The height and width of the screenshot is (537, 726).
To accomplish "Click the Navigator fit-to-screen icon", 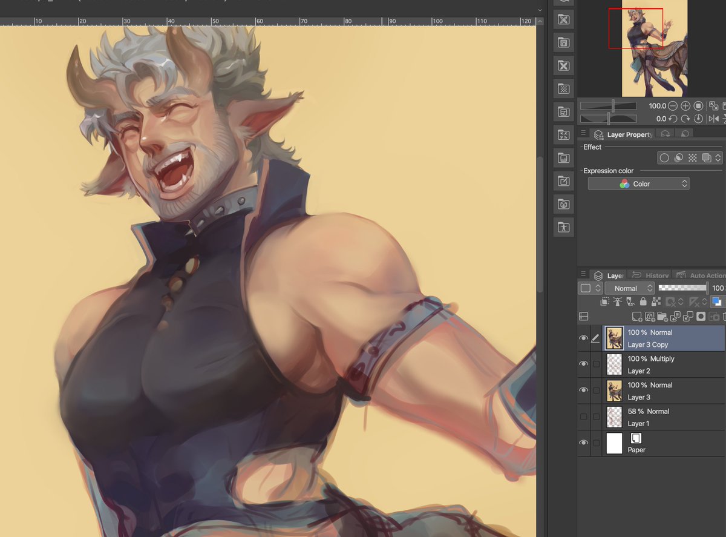I will [713, 106].
